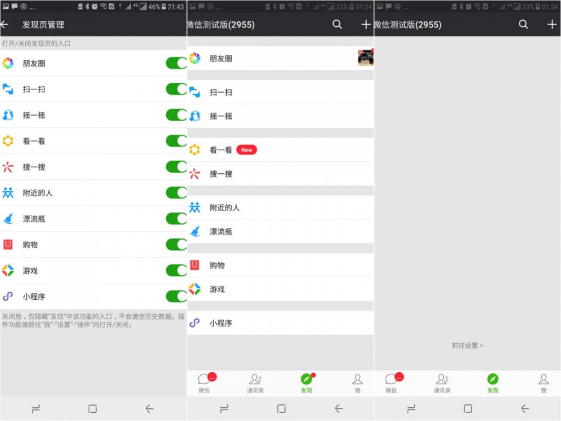The height and width of the screenshot is (421, 561).
Task: Tap 扫一扫 icon in the Discover list
Action: [194, 92]
